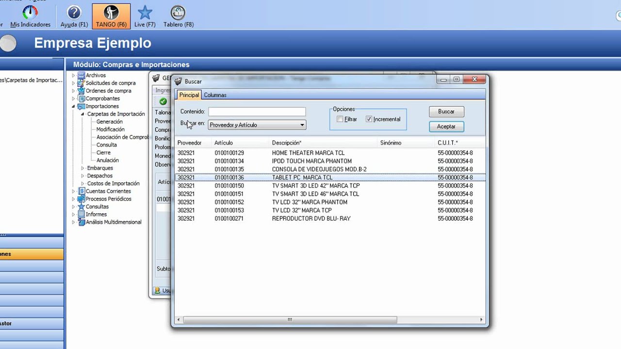
Task: Select row HOME THEATER MARCA TCL
Action: (330, 153)
